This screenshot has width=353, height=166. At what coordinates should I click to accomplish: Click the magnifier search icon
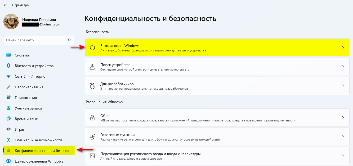pyautogui.click(x=69, y=40)
